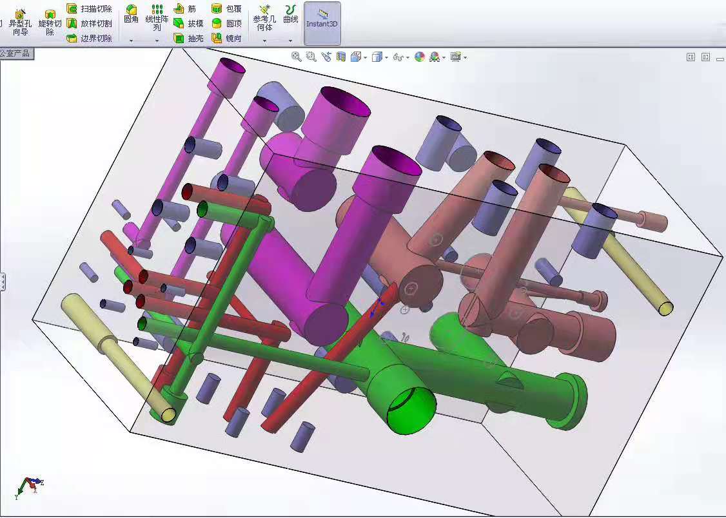Open the Reference Geometry (参考几何体) dropdown arrow
Screen dimensions: 726x518
tap(264, 41)
